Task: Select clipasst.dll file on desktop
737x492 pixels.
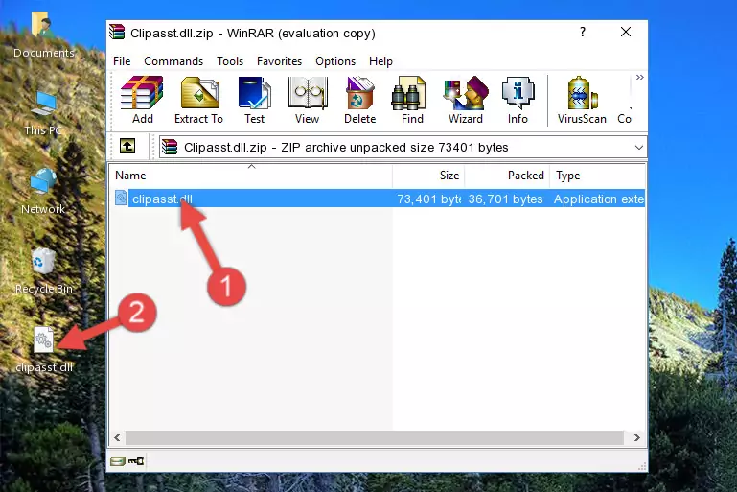Action: (44, 350)
